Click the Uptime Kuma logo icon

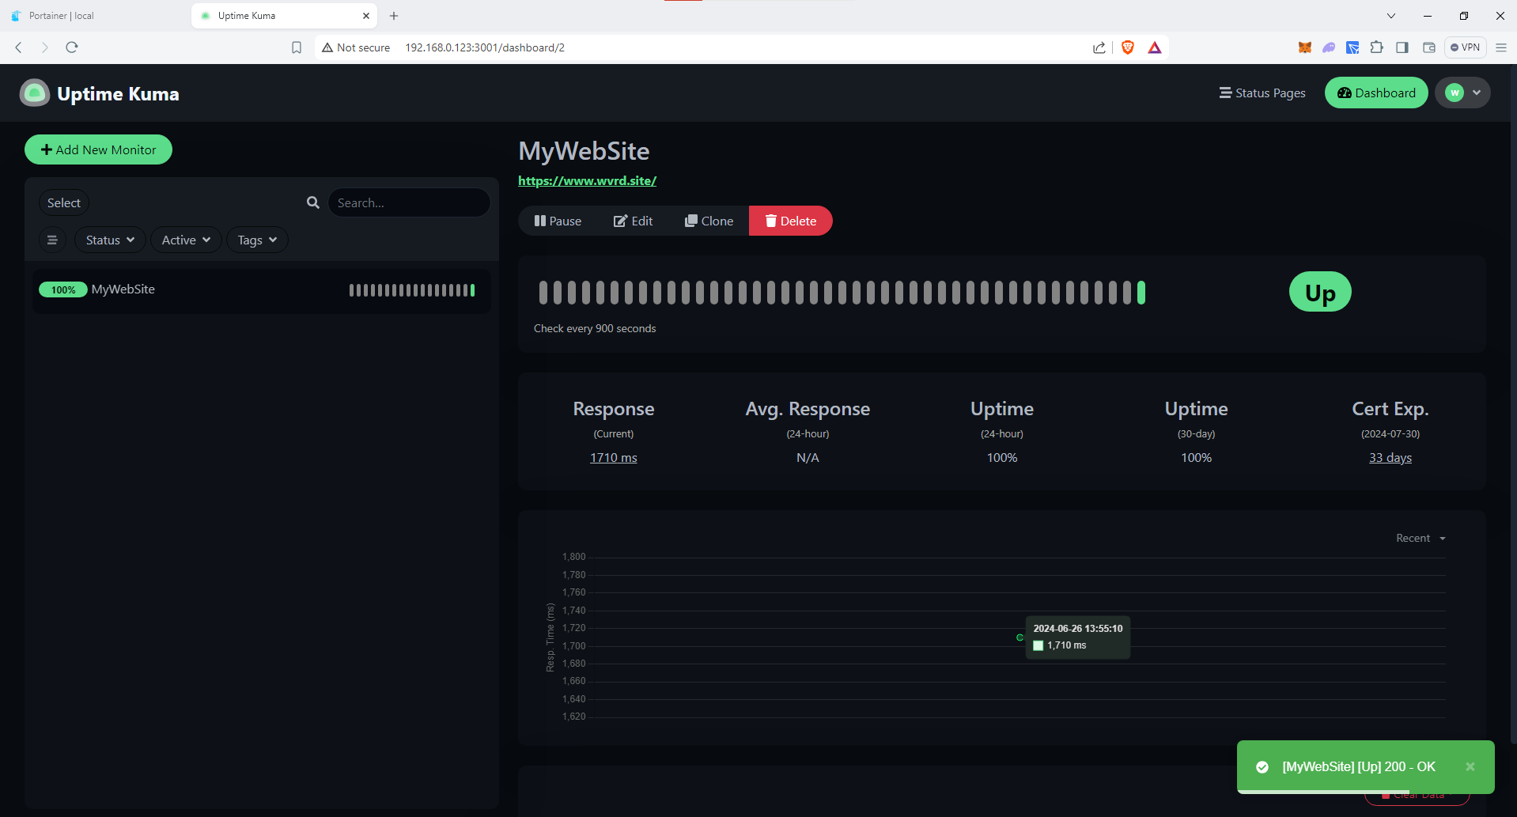click(34, 93)
